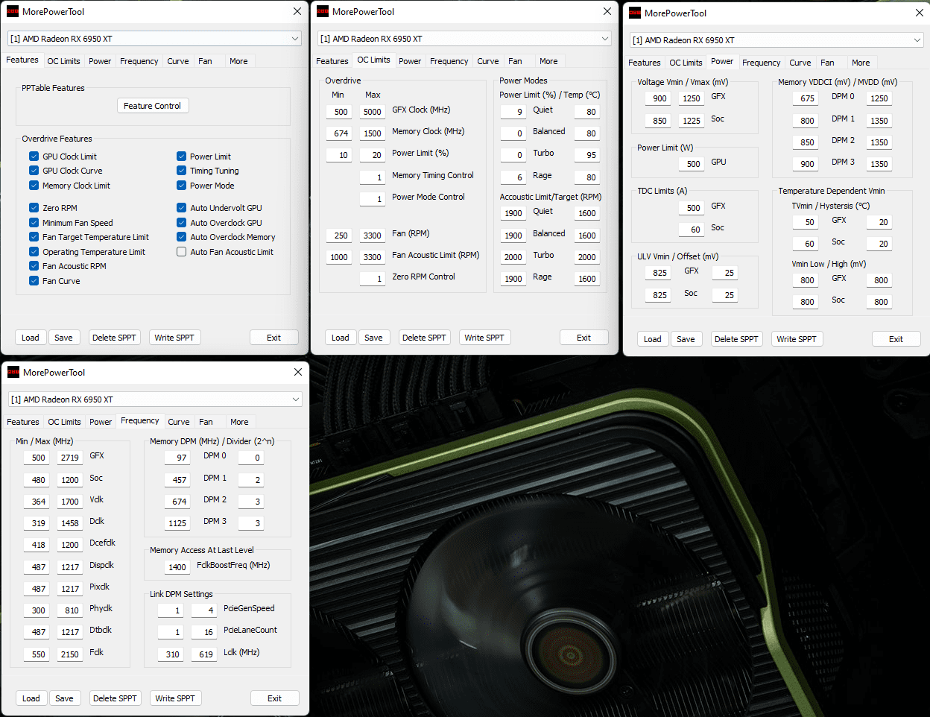The image size is (930, 717).
Task: Click Delete SPPT in OC Limits window
Action: click(x=424, y=338)
